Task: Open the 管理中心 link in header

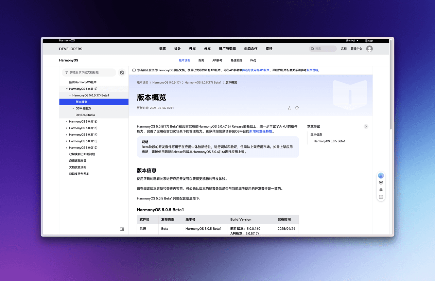Action: click(x=356, y=49)
